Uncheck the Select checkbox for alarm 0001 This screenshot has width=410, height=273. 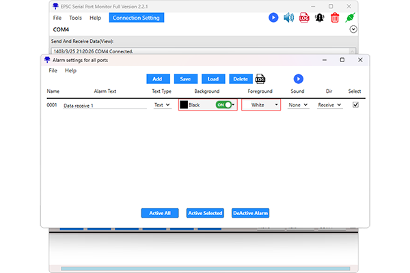(x=355, y=104)
